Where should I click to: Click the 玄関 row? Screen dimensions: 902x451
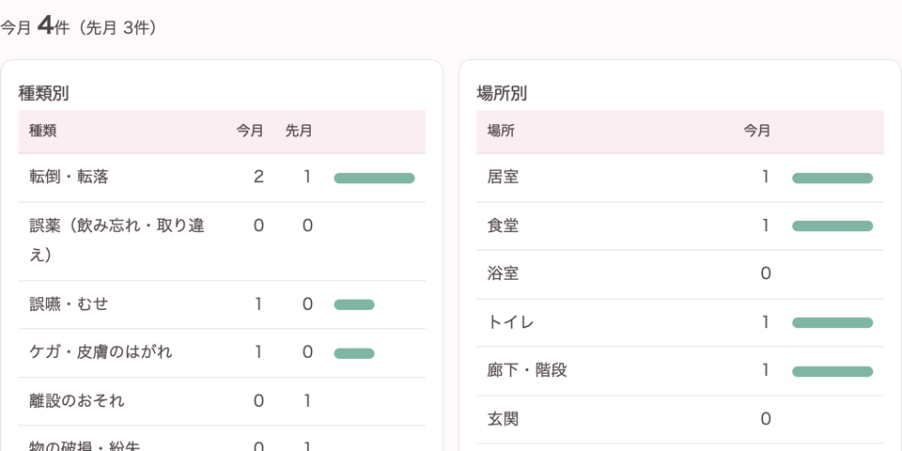click(x=680, y=419)
